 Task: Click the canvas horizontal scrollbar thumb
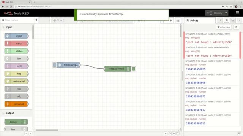coord(47,130)
